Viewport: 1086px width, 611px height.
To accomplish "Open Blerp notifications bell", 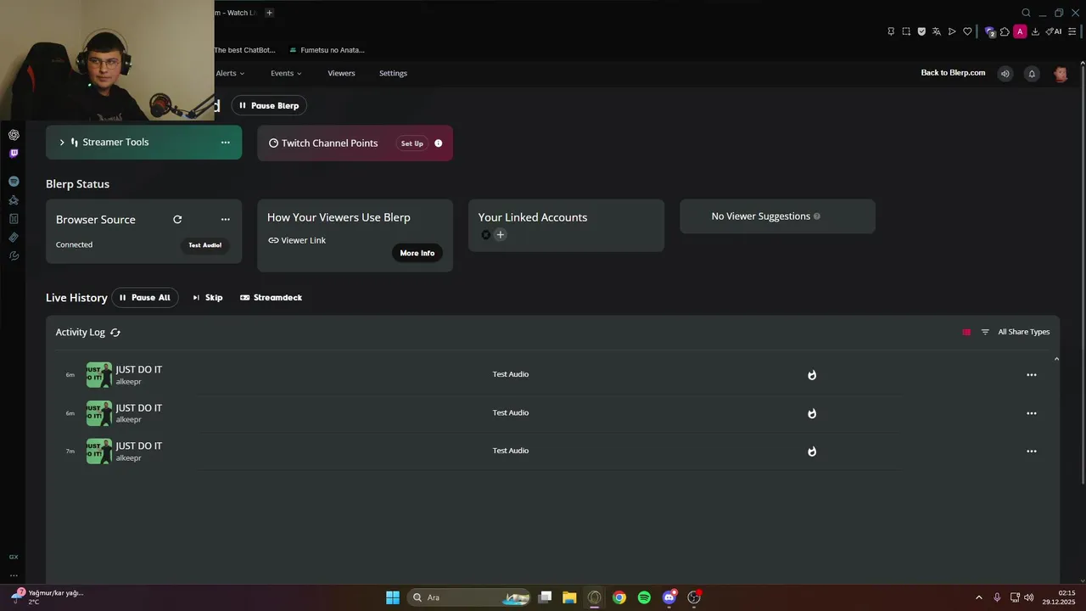I will tap(1032, 74).
